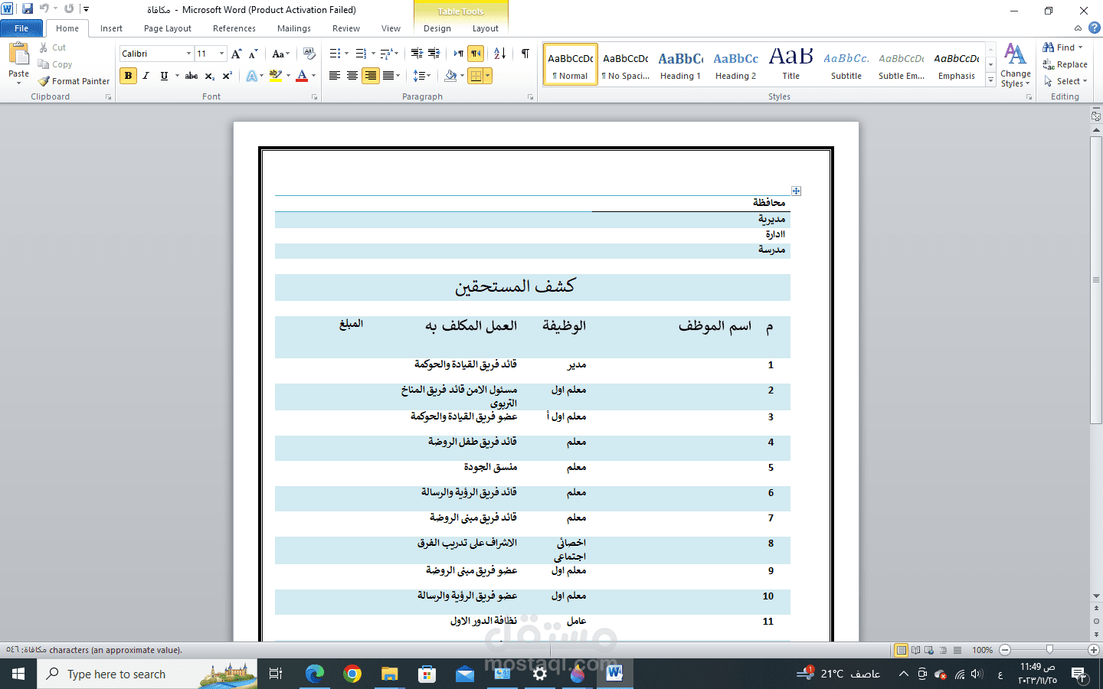Apply the No Spacing style
The image size is (1103, 689).
coord(625,64)
